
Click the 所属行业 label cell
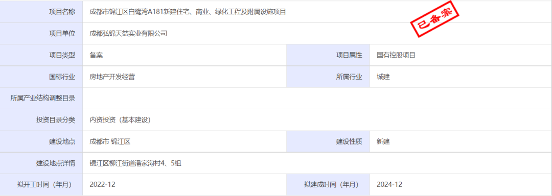(x=328, y=77)
